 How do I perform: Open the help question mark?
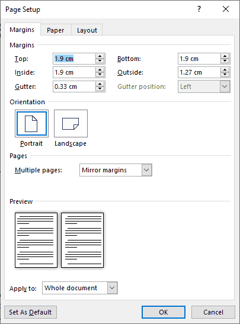[x=199, y=9]
